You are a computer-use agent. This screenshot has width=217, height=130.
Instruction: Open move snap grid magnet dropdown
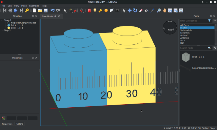(76, 10)
